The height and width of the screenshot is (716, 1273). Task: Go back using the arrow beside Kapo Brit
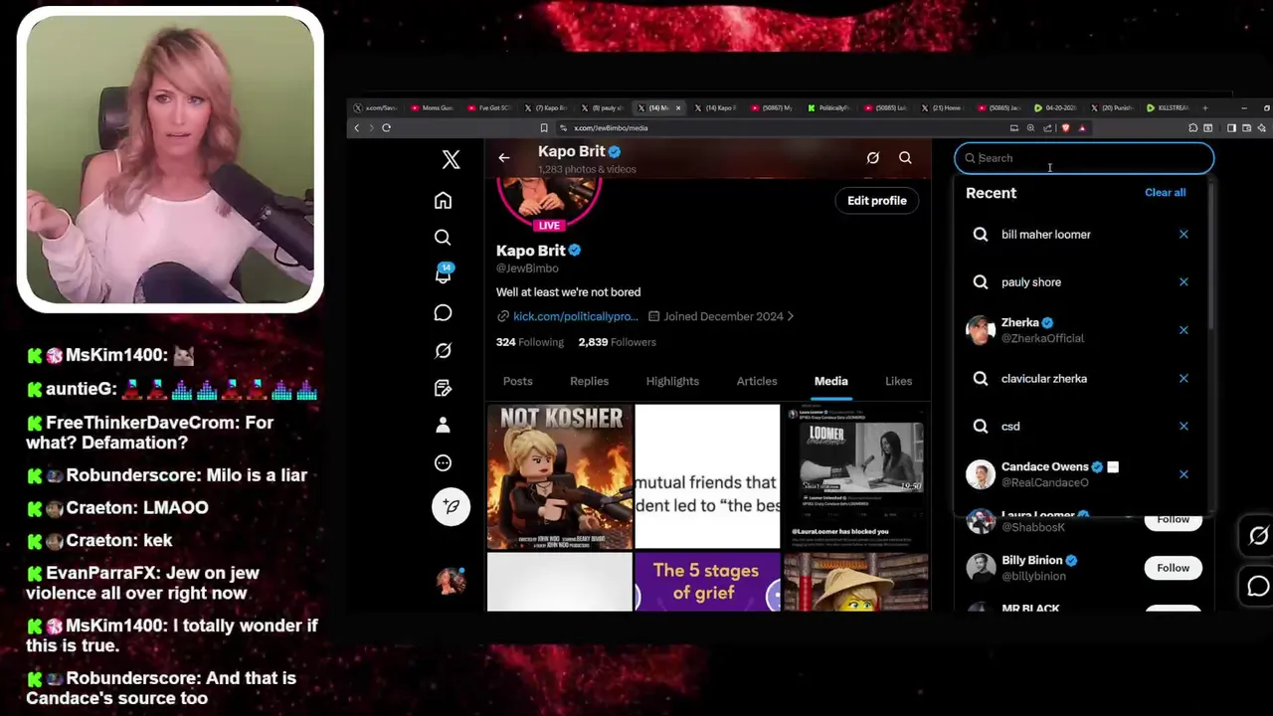[504, 158]
